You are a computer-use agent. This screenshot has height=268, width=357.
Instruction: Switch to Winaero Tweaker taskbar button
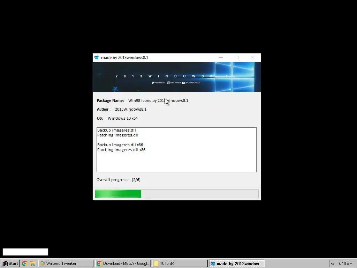pos(66,263)
